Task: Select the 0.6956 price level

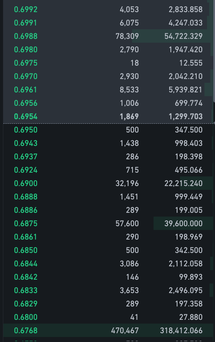Action: click(x=26, y=103)
